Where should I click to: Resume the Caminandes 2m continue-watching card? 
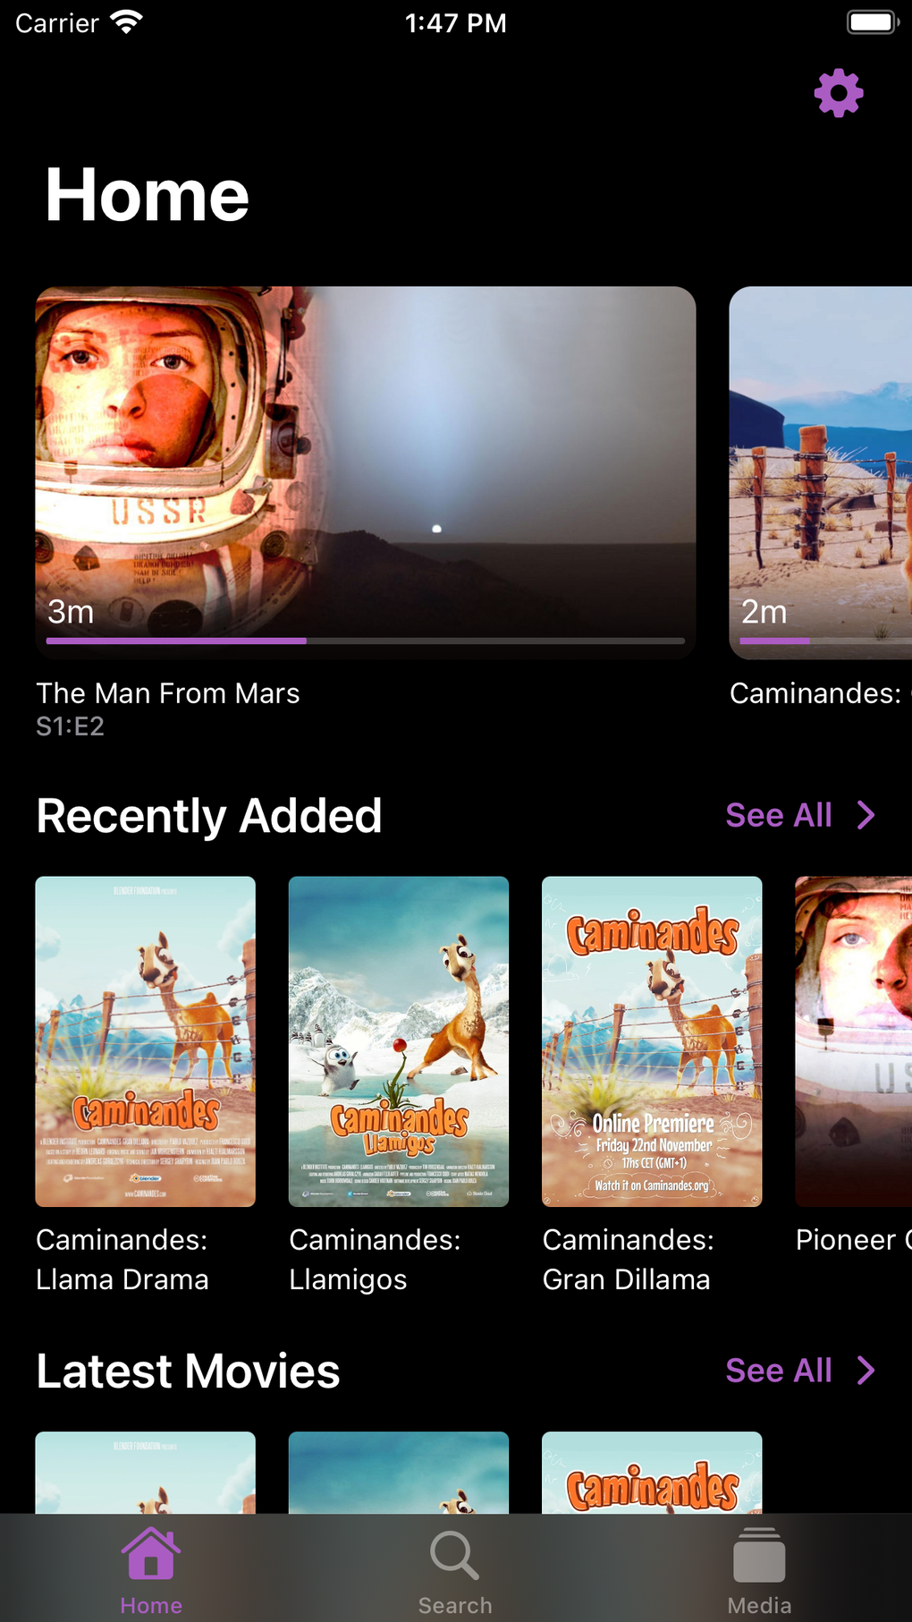coord(821,472)
